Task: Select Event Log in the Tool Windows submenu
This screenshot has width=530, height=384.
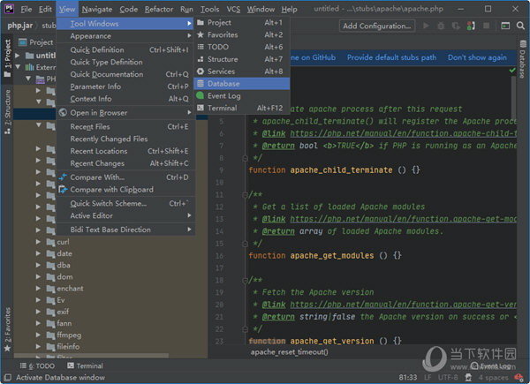Action: [x=242, y=96]
